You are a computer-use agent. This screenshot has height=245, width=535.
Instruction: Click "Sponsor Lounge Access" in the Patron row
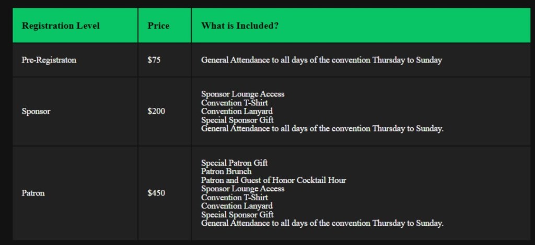(242, 189)
